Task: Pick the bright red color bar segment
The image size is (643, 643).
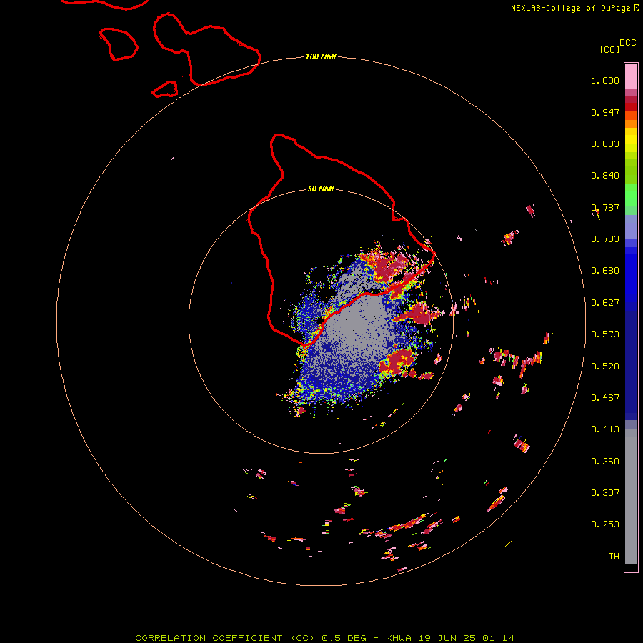Action: [x=631, y=107]
